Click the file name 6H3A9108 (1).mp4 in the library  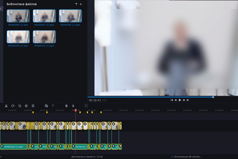(70, 25)
